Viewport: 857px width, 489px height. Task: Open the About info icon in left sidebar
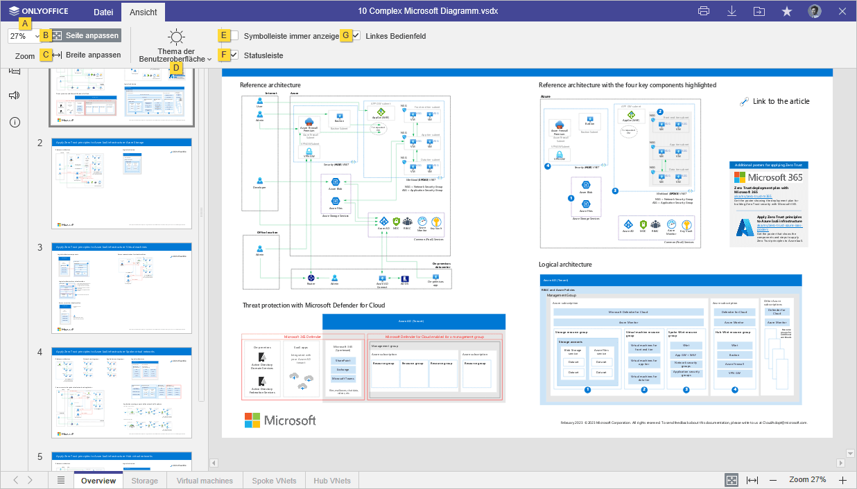tap(15, 122)
